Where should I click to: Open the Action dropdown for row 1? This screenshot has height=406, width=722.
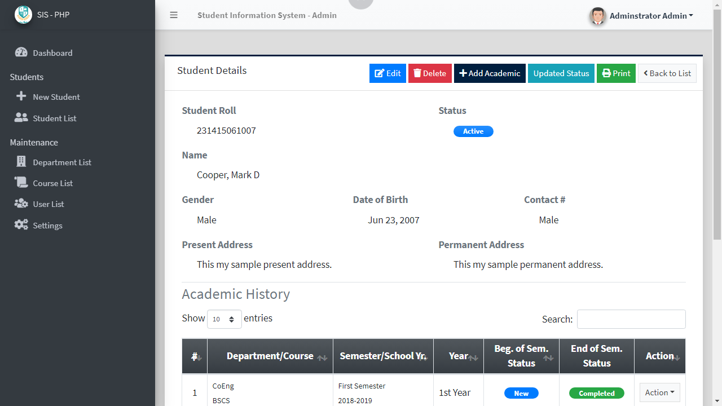tap(660, 392)
